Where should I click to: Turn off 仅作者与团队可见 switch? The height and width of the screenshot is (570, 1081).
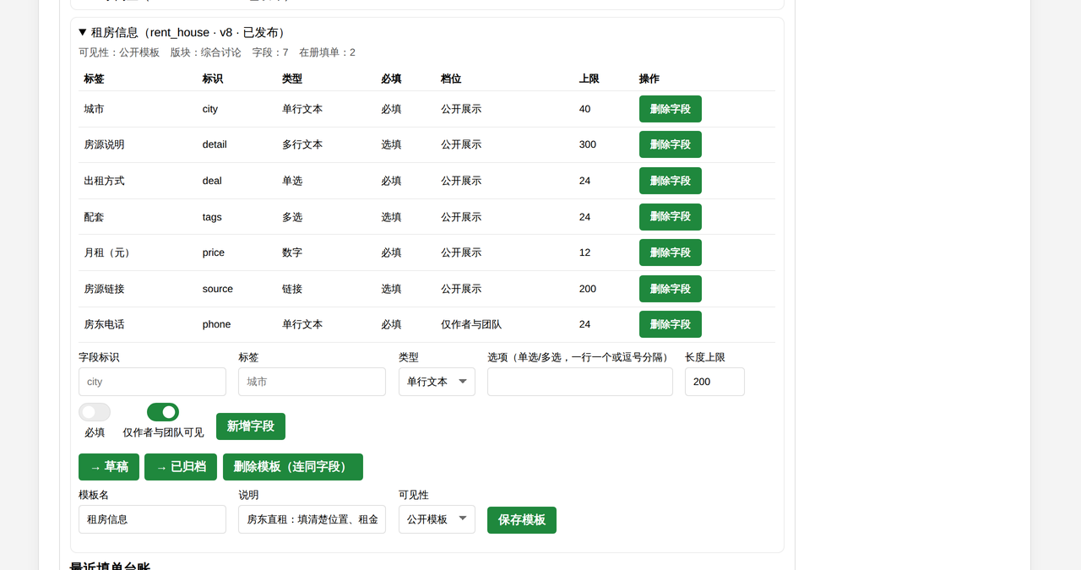(163, 412)
